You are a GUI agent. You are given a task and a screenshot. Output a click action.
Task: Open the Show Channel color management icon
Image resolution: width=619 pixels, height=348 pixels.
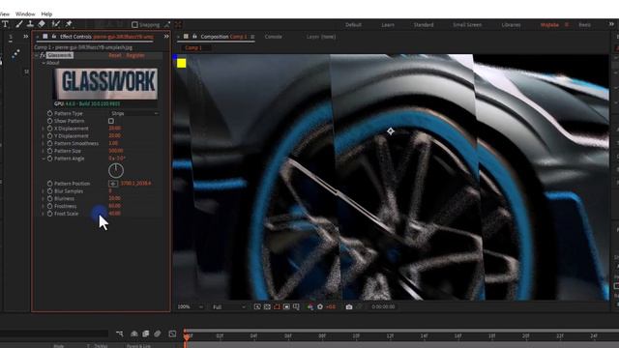[310, 306]
